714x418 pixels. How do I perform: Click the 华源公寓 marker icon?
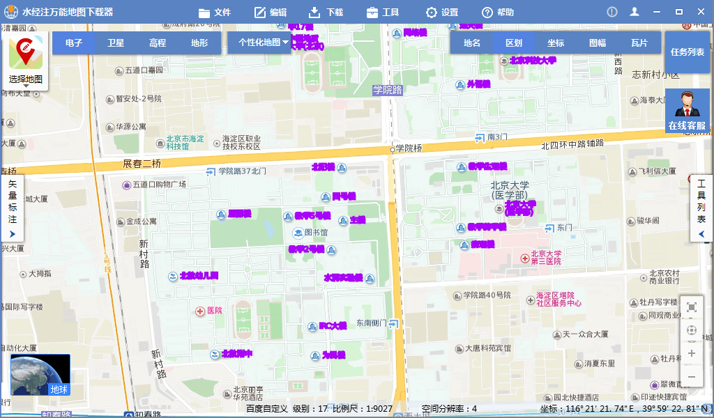pos(109,127)
